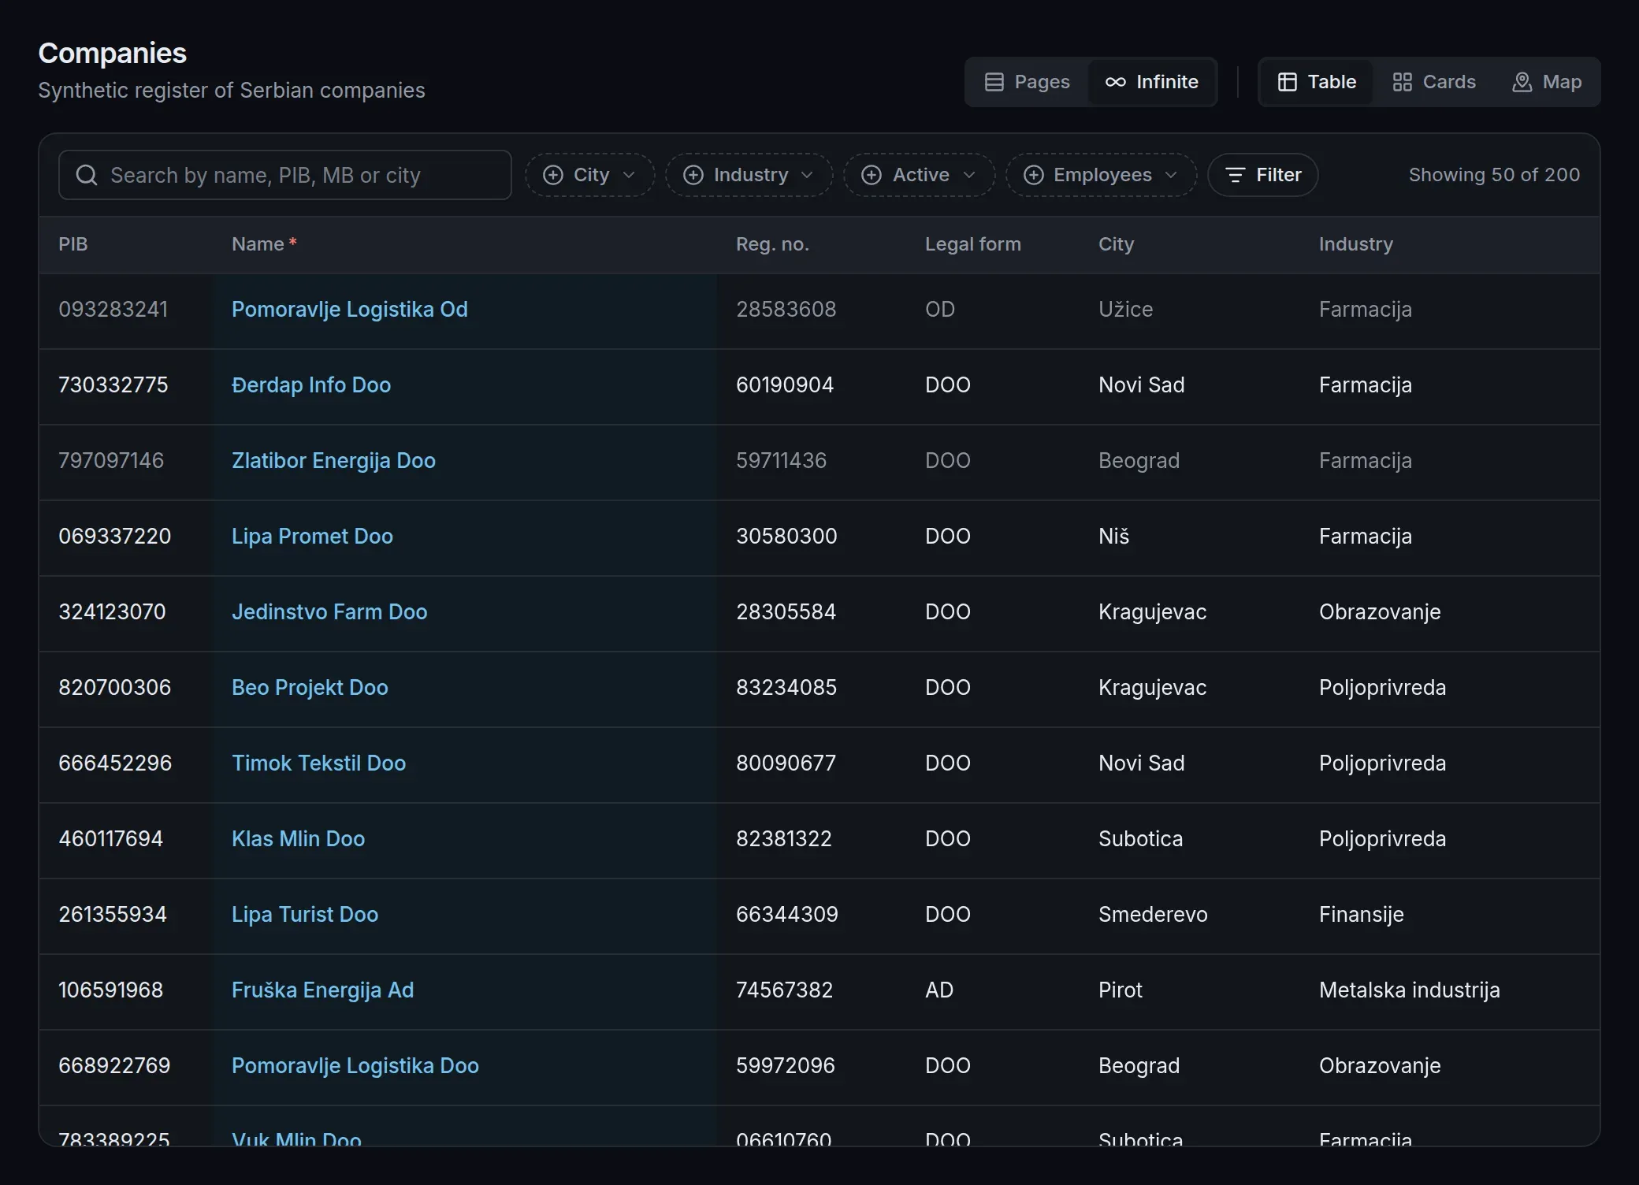Viewport: 1639px width, 1185px height.
Task: Click the Filter lines icon
Action: pyautogui.click(x=1236, y=175)
